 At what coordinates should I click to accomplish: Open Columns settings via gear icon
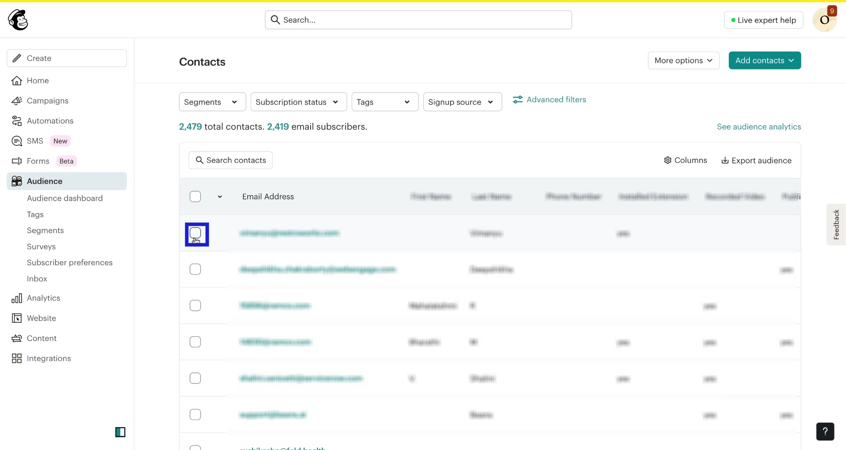pos(668,160)
